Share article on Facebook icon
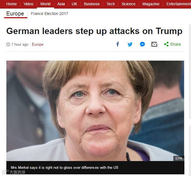The width and height of the screenshot is (191, 176). (118, 44)
